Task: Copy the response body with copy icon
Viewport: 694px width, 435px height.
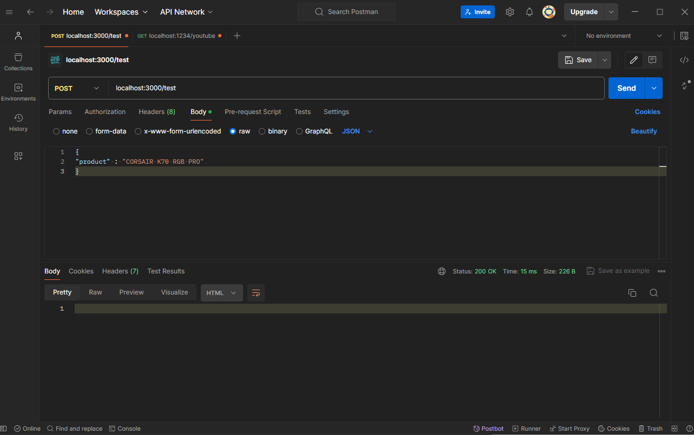Action: point(632,293)
